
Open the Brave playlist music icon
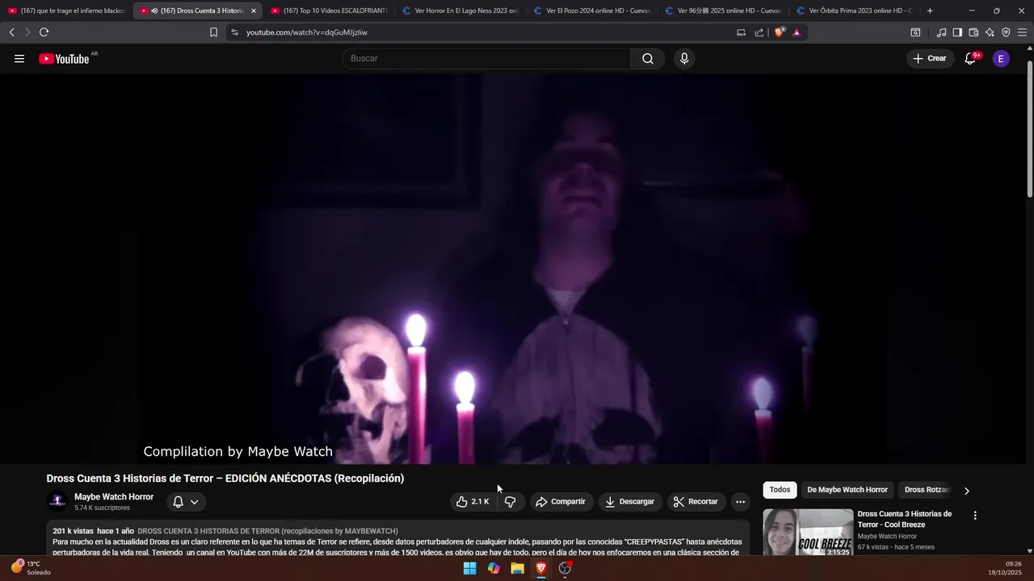click(941, 32)
